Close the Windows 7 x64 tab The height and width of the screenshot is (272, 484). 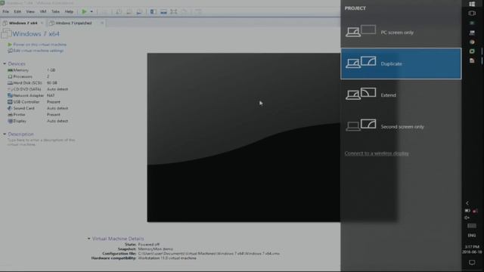pos(42,23)
